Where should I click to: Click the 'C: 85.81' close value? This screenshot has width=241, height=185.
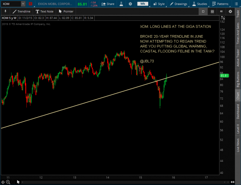(77, 18)
